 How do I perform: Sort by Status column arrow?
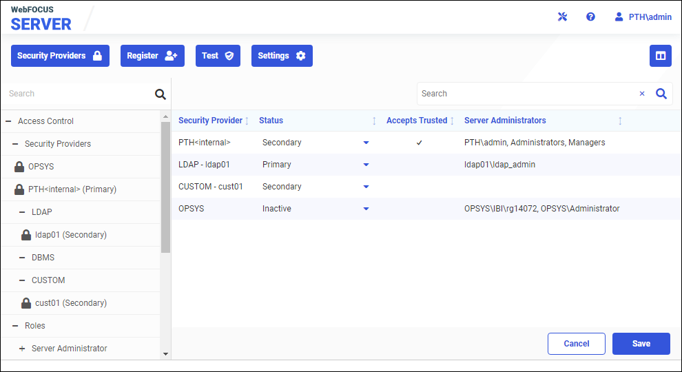(374, 121)
